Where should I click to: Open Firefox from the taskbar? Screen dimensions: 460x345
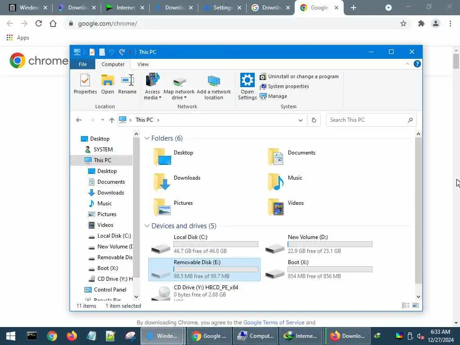[x=71, y=336]
